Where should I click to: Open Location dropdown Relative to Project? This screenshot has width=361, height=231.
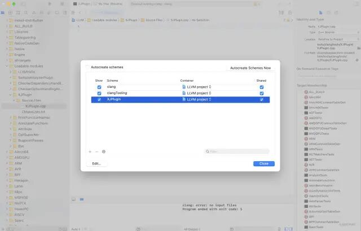[338, 39]
